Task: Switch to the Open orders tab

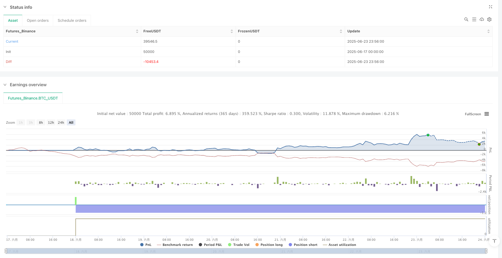Action: 38,21
